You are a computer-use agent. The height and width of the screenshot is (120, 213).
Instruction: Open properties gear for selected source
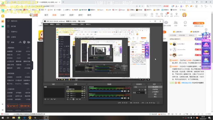pos(73,99)
